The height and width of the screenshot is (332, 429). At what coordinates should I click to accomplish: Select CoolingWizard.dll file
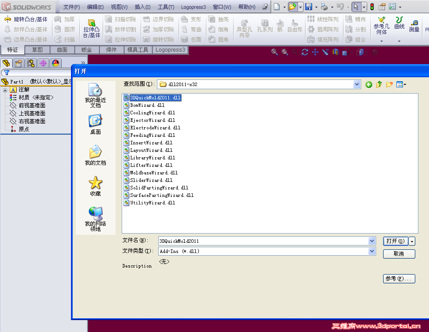coord(149,113)
